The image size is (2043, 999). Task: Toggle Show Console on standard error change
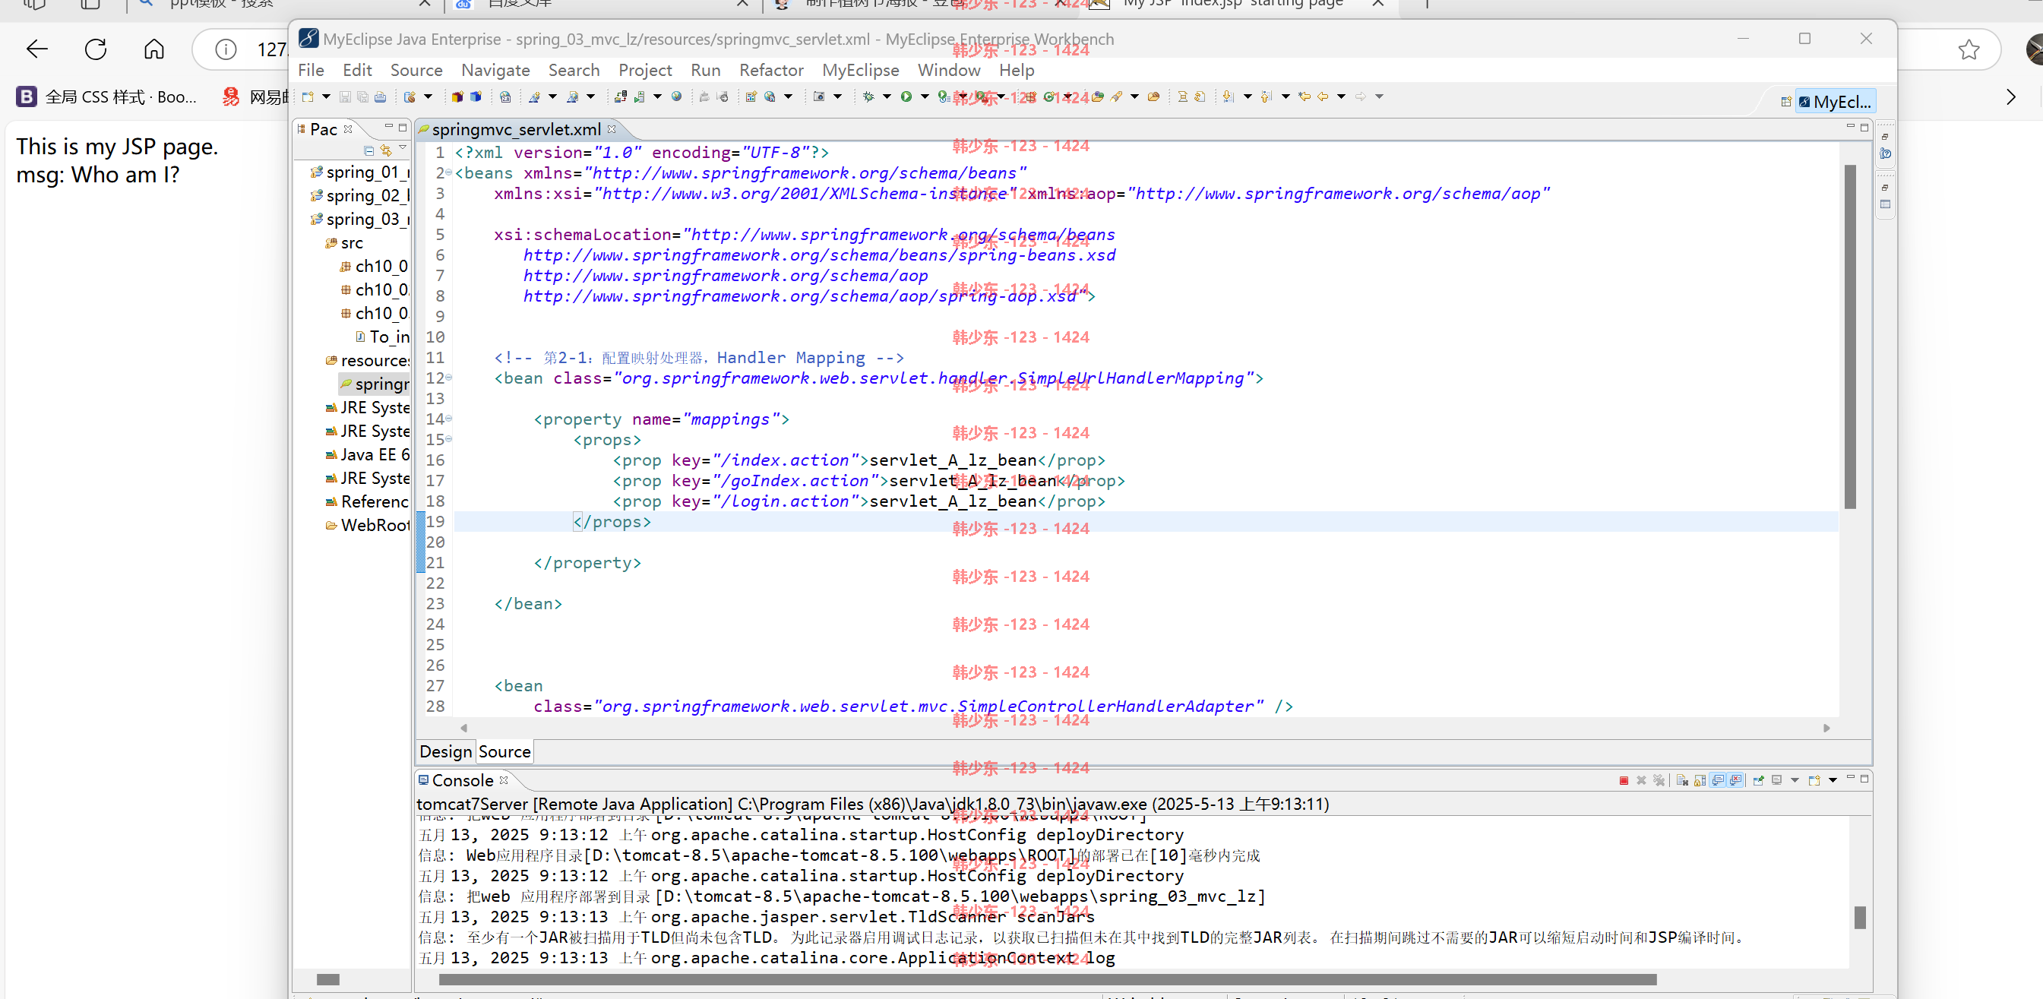pyautogui.click(x=1736, y=781)
